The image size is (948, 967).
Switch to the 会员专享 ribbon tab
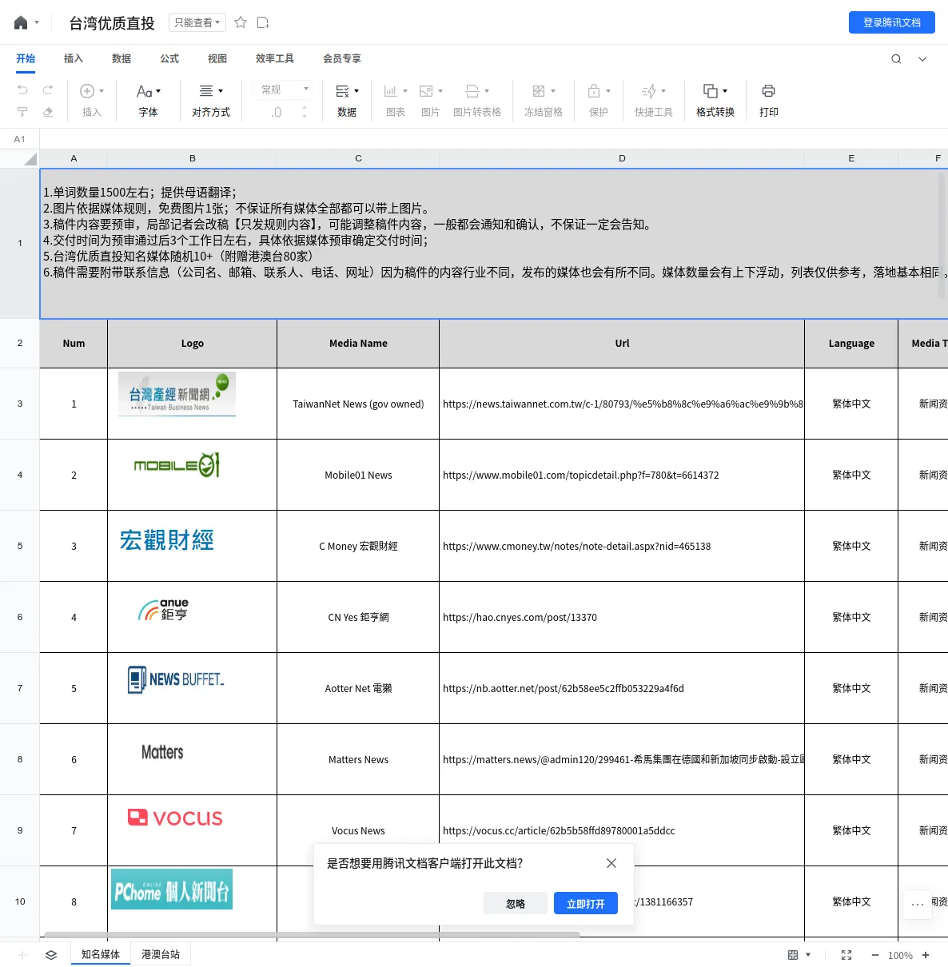[342, 58]
